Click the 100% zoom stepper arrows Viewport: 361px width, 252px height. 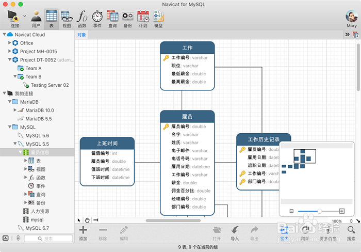[x=351, y=221]
